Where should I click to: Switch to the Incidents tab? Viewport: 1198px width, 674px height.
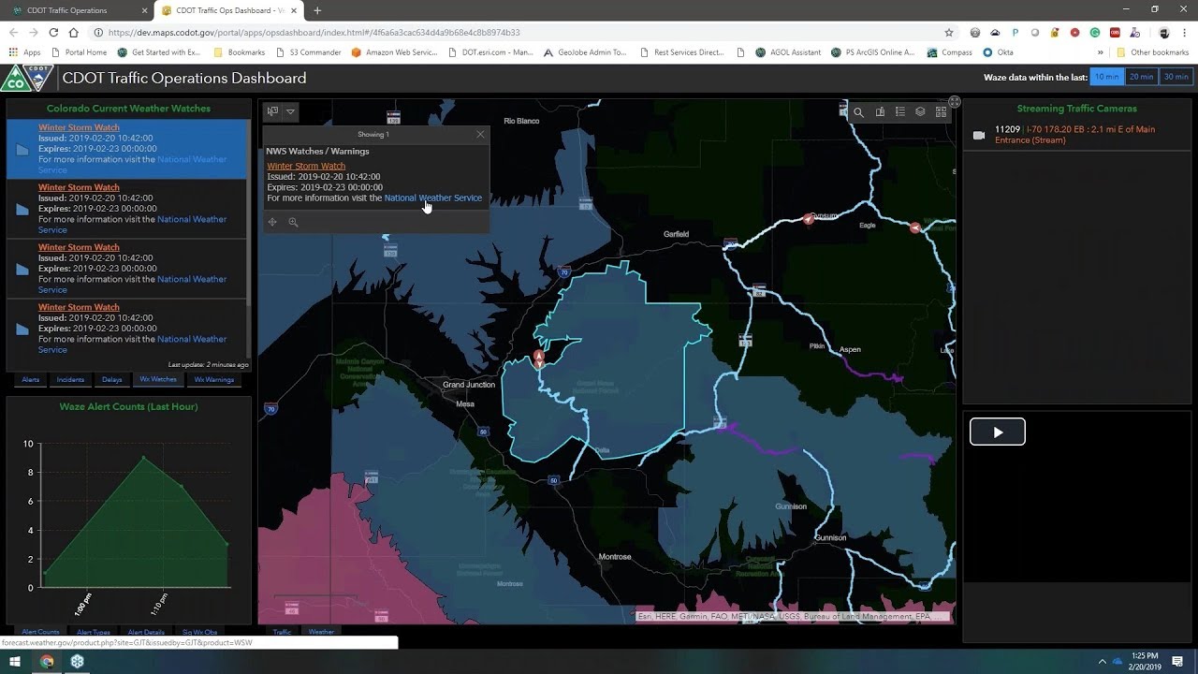point(70,380)
